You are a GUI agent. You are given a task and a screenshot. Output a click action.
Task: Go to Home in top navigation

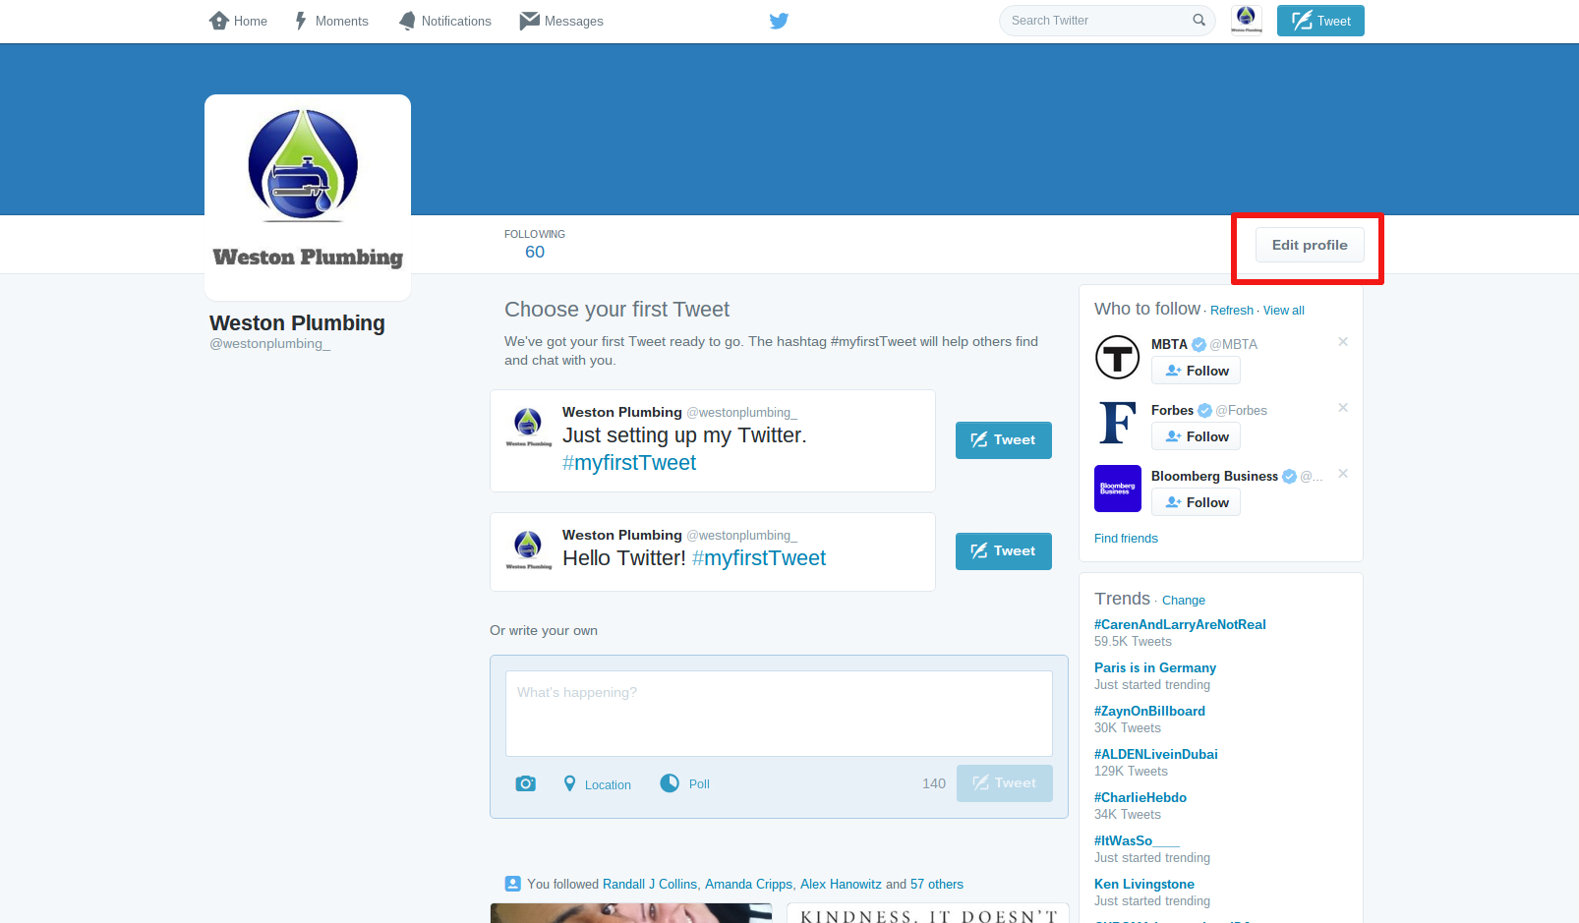238,21
